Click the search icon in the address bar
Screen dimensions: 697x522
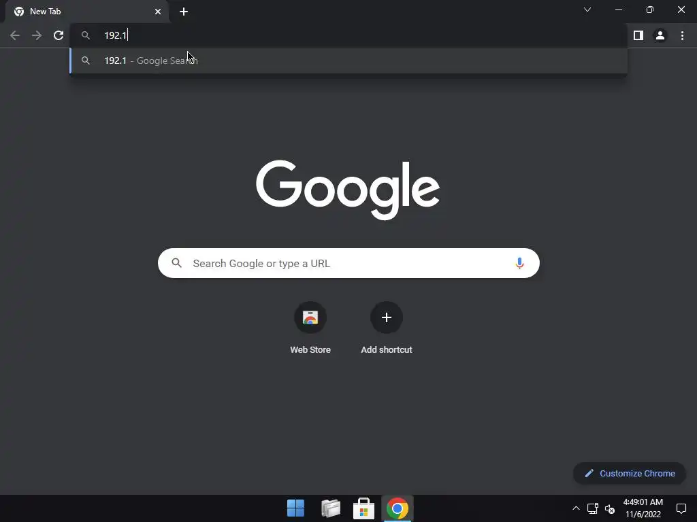point(86,35)
